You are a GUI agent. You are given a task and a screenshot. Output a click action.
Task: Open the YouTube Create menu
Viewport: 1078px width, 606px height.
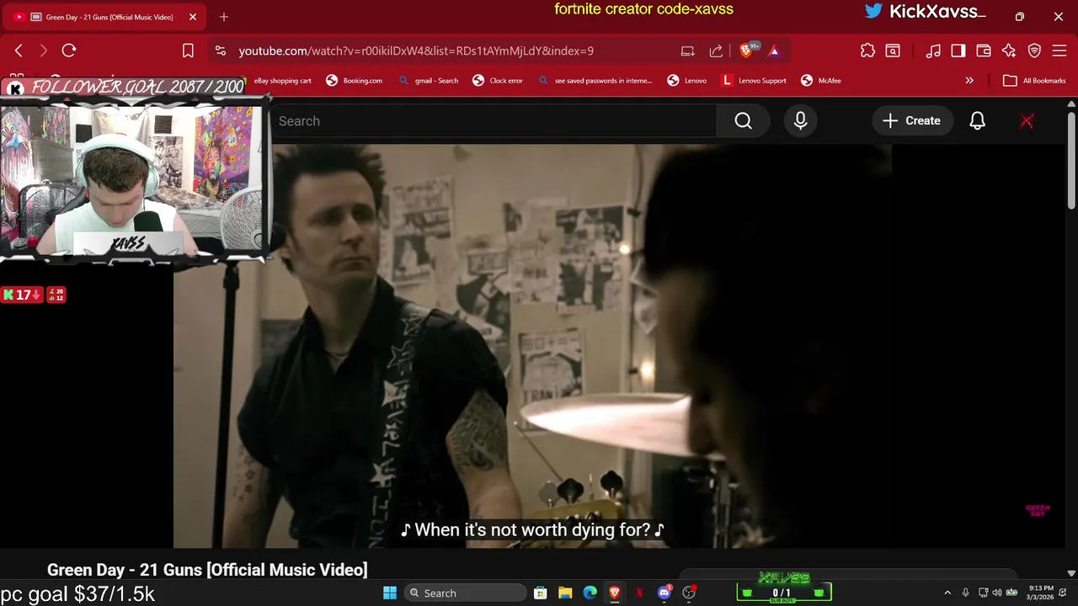pos(912,121)
